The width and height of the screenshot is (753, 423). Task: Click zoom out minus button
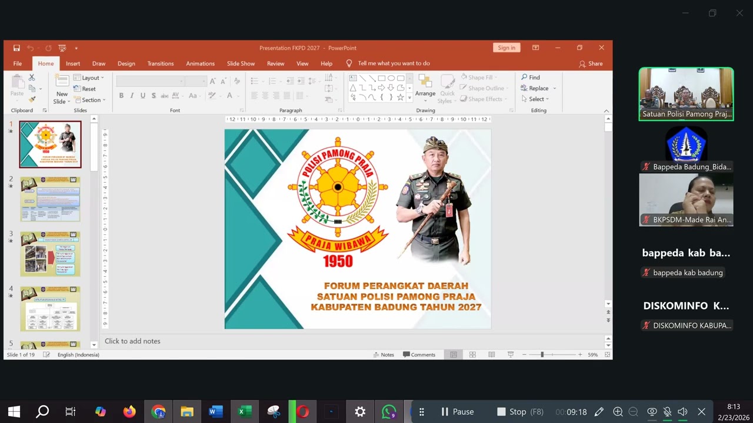525,355
